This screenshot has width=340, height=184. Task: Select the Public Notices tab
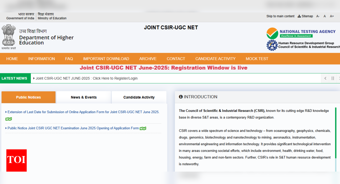click(28, 97)
